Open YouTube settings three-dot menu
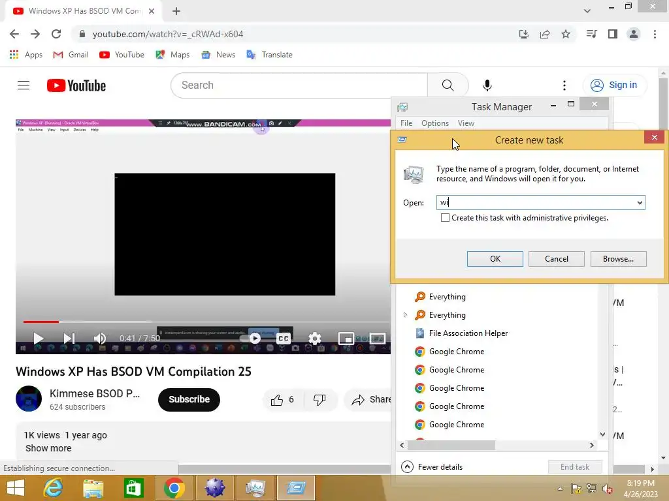The width and height of the screenshot is (669, 501). pos(564,85)
